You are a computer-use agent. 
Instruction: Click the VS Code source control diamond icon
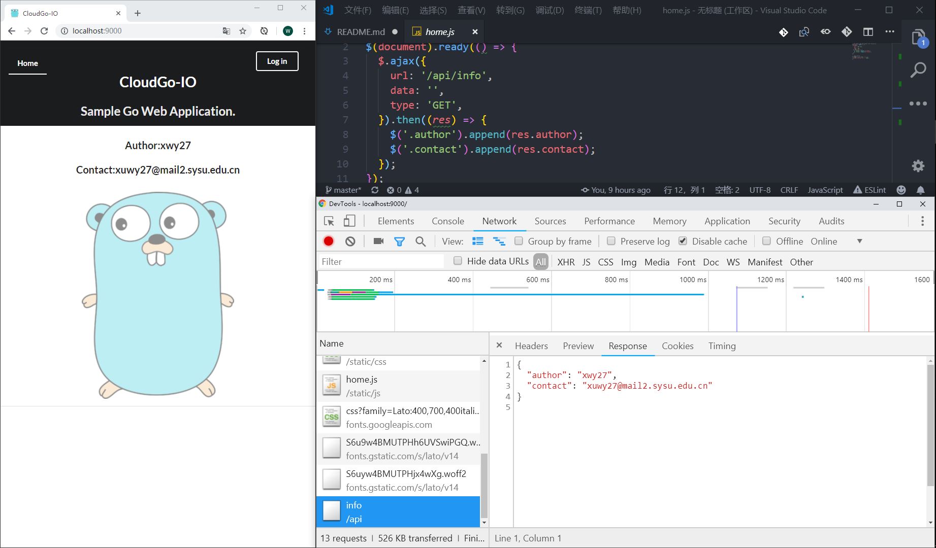click(784, 32)
